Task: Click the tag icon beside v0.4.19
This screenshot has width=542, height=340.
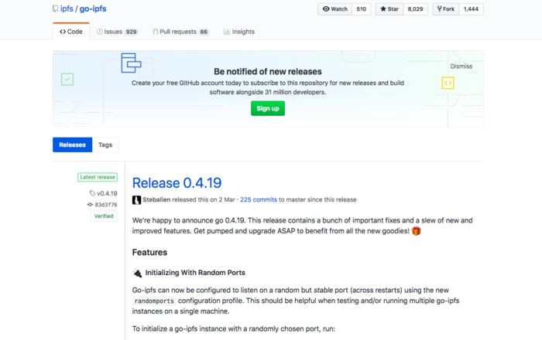Action: [92, 193]
